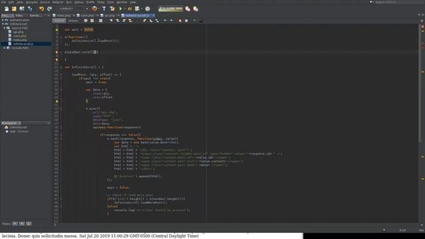The width and height of the screenshot is (425, 239).
Task: Click the Last Edit editor toolbar icon
Action: click(86, 21)
